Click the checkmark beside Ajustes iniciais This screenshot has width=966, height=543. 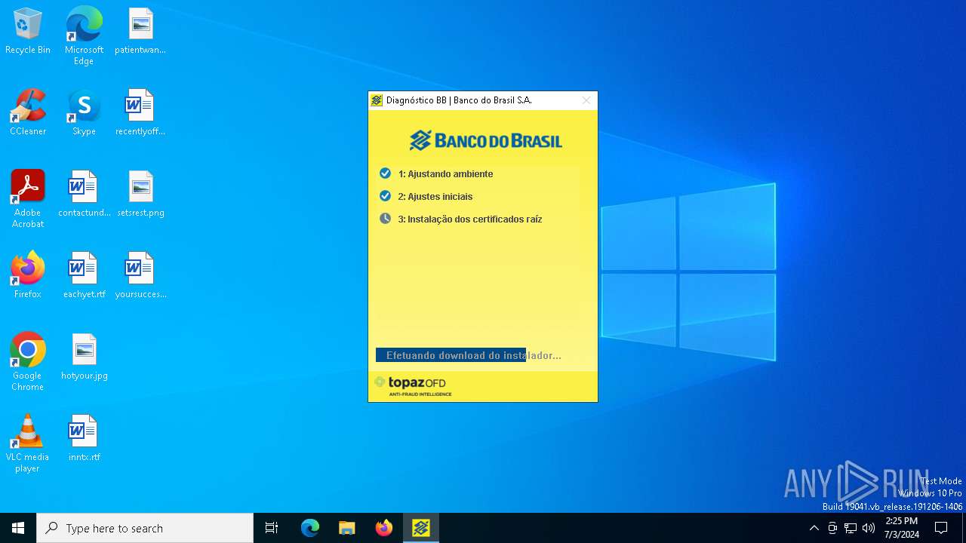pos(385,196)
